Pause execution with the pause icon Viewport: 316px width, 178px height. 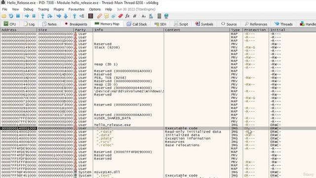click(x=34, y=16)
